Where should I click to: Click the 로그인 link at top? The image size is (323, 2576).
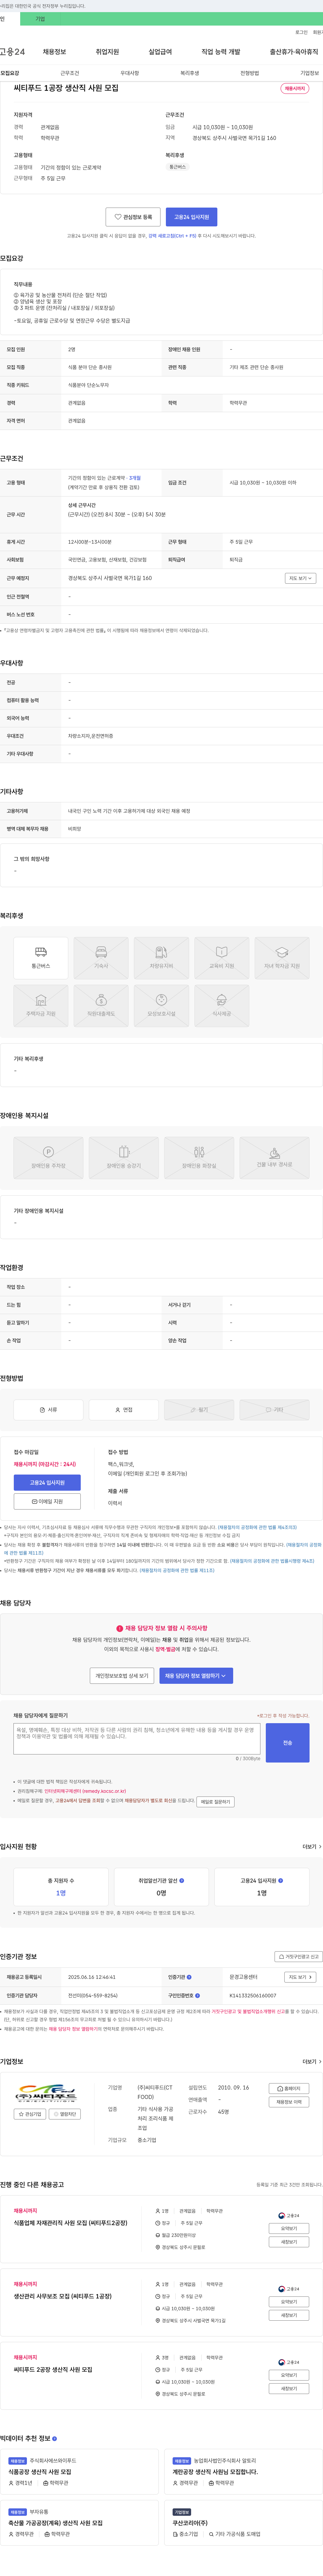301,32
